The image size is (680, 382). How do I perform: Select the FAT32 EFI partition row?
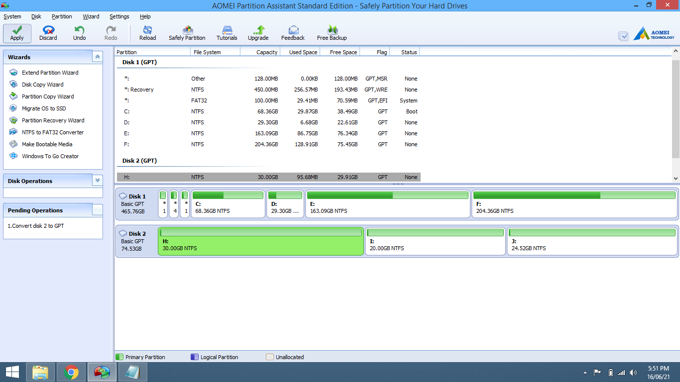(269, 100)
